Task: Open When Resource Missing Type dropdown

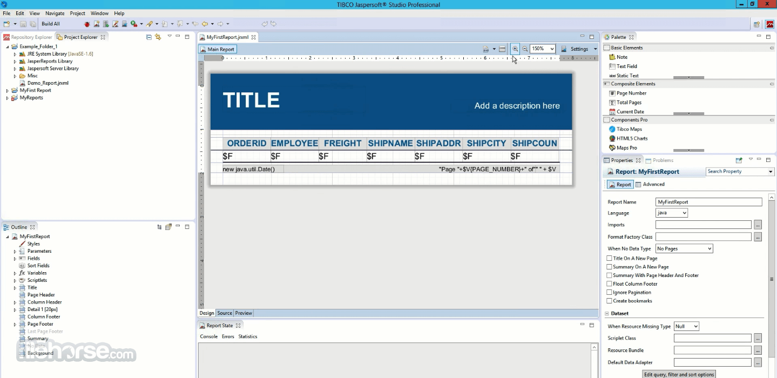Action: pos(686,326)
